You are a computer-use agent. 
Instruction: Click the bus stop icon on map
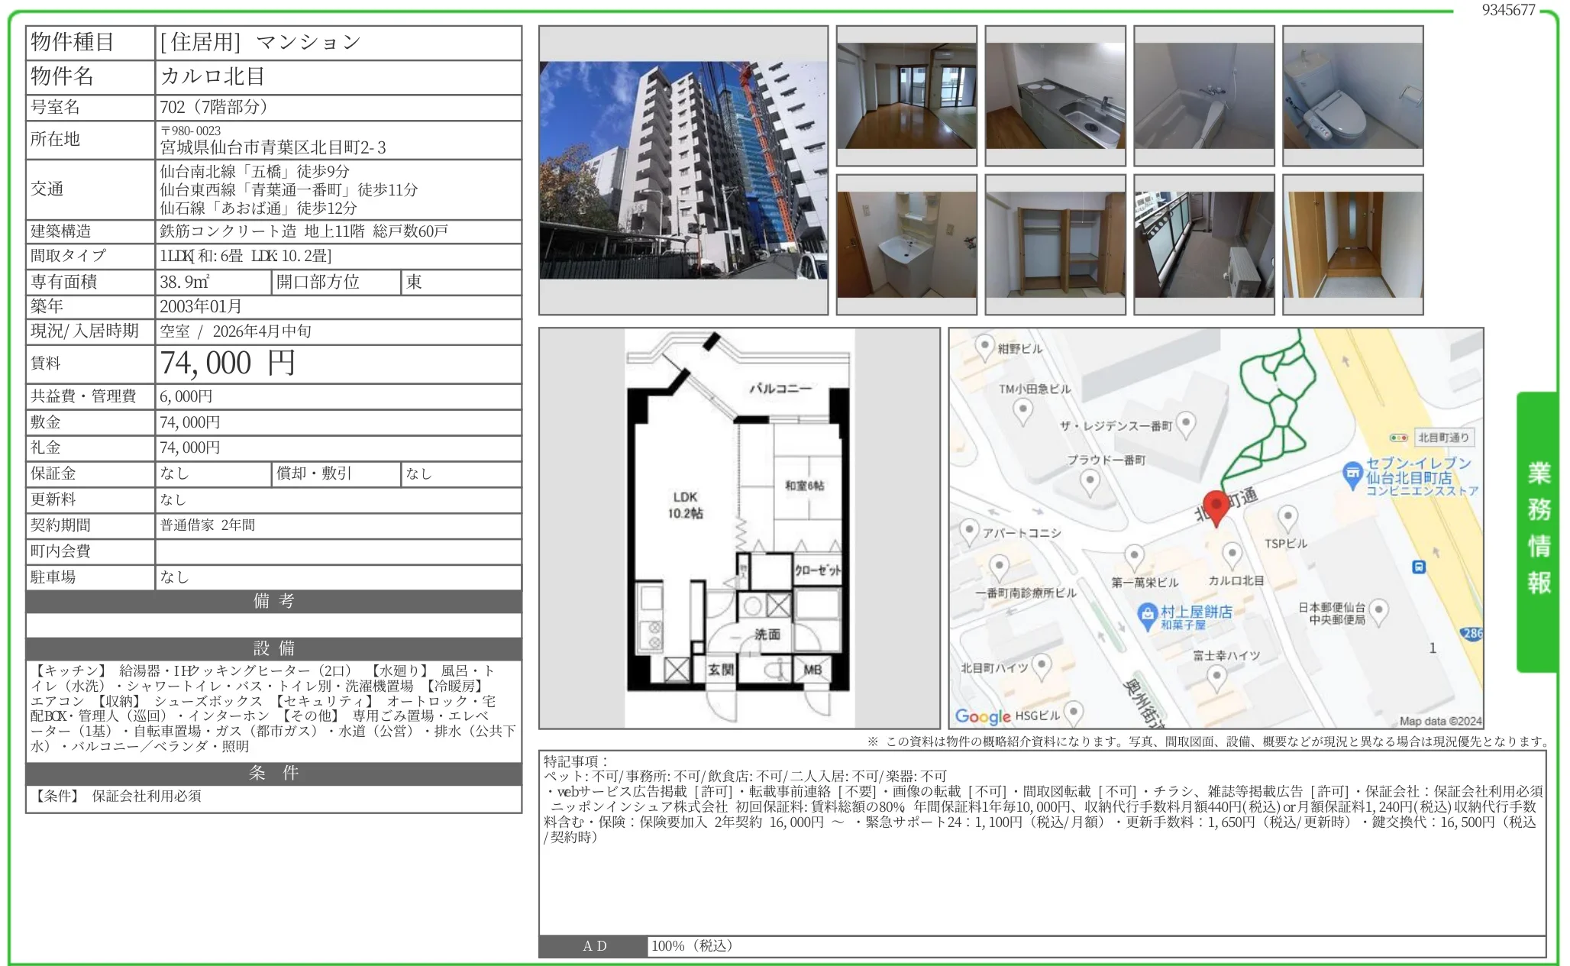[1418, 567]
